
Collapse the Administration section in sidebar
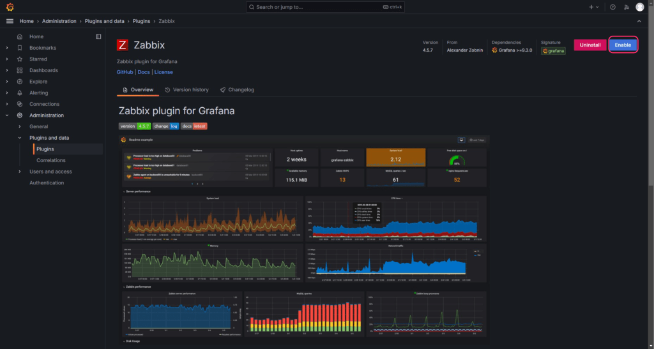pyautogui.click(x=7, y=115)
